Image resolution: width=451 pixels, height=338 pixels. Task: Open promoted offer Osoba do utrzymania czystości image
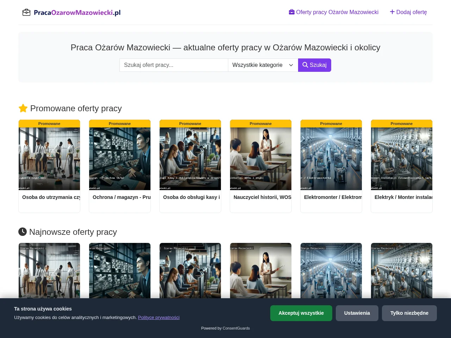[x=49, y=159]
